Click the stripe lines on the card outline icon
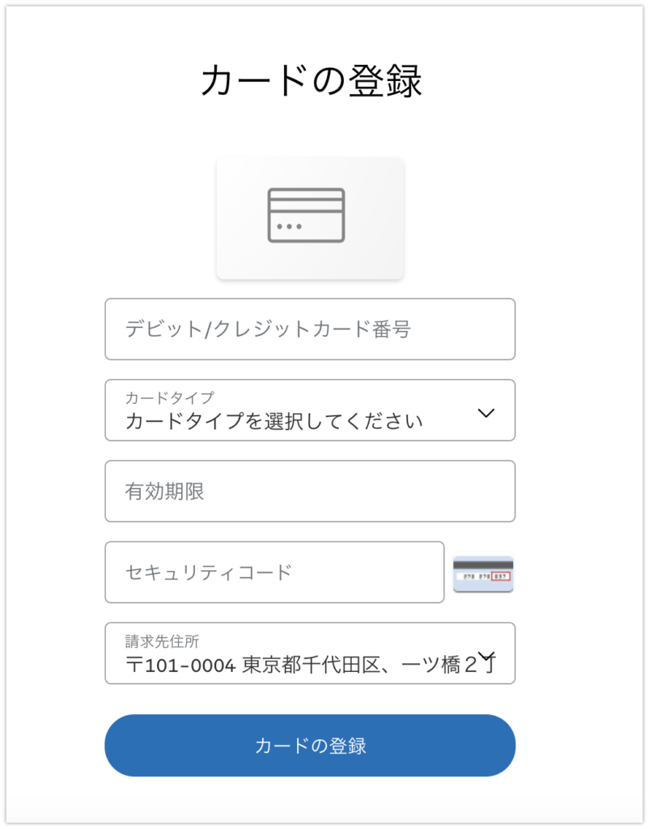Viewport: 649px width, 829px height. [306, 205]
